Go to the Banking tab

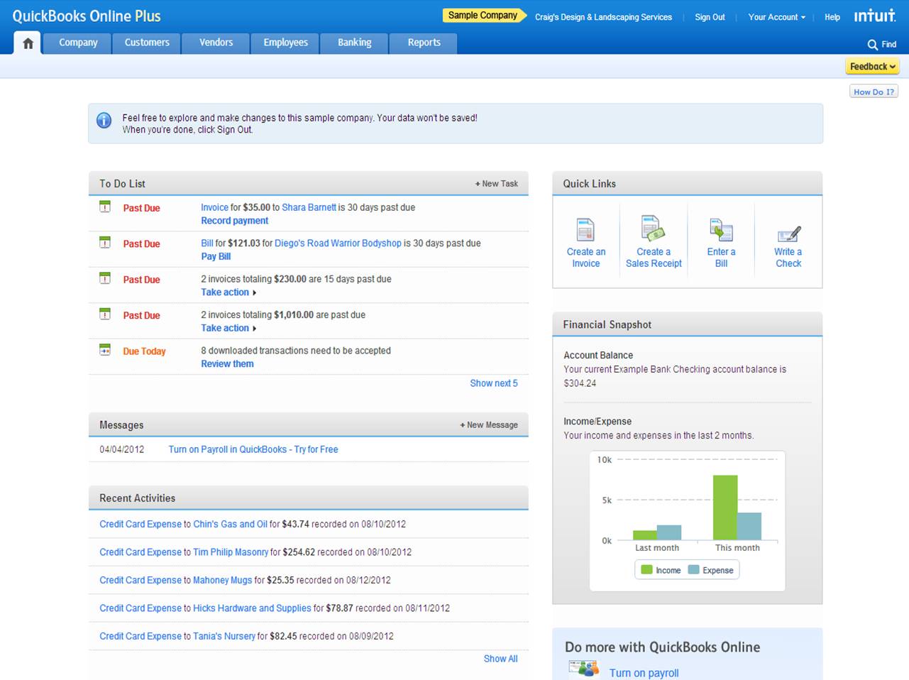pos(354,43)
